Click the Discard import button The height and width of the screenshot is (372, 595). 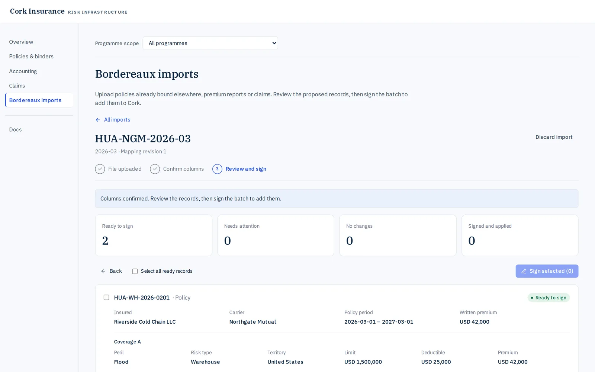(554, 137)
